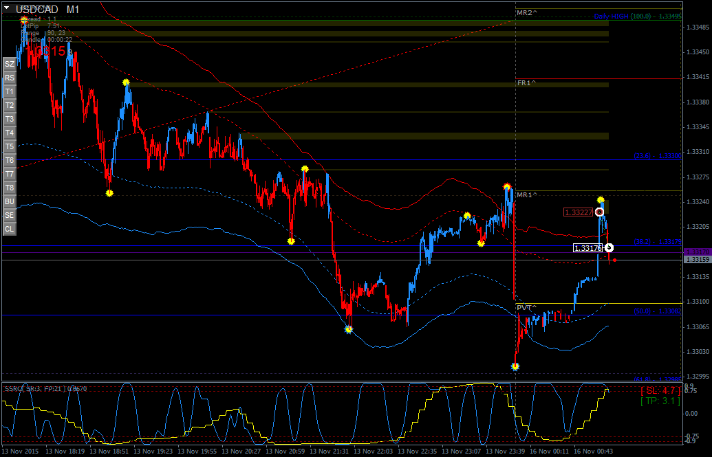Click the USDCAD M1 chart title
Screen dimensions: 712x457
click(47, 9)
